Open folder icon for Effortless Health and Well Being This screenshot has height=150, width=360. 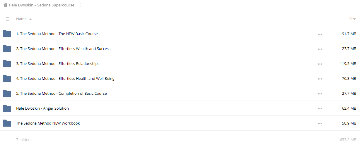coord(7,78)
